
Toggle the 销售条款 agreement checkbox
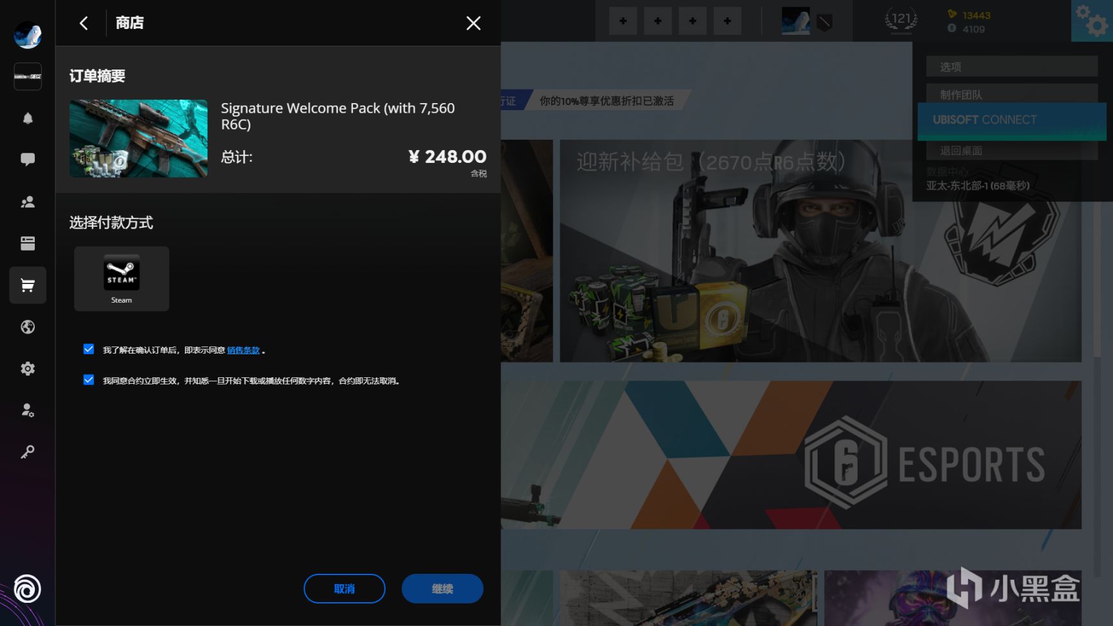(x=89, y=349)
